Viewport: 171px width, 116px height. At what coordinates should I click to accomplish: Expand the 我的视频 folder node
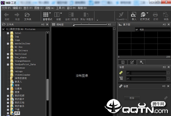(8, 96)
